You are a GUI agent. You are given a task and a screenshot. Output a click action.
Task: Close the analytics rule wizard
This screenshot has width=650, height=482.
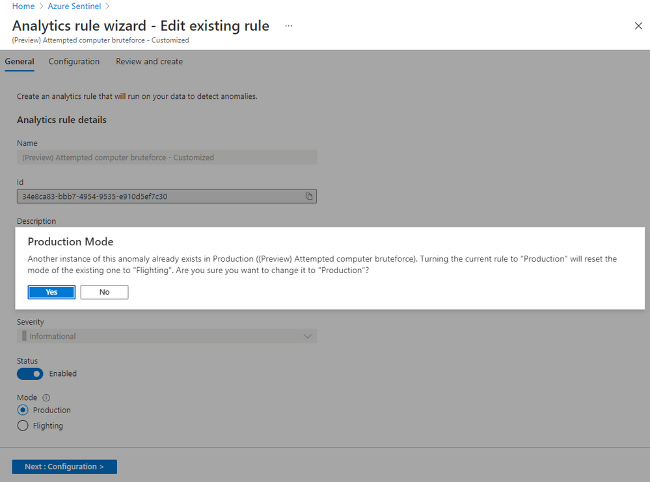(638, 26)
